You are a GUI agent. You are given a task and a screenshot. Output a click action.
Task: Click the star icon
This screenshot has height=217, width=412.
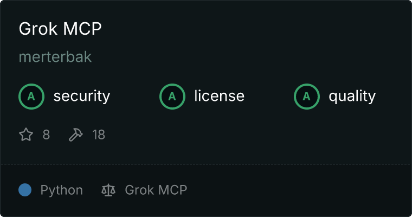pyautogui.click(x=26, y=135)
